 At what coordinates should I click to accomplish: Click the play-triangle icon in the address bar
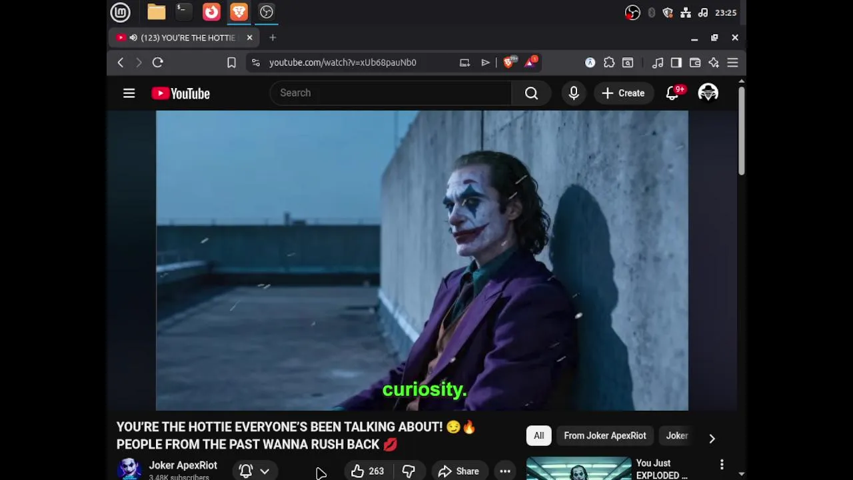click(485, 63)
